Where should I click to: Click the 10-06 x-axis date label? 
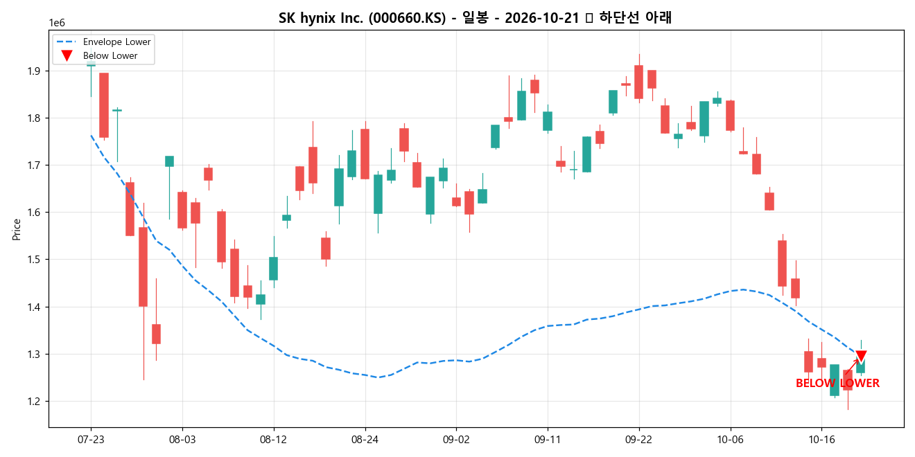[730, 440]
